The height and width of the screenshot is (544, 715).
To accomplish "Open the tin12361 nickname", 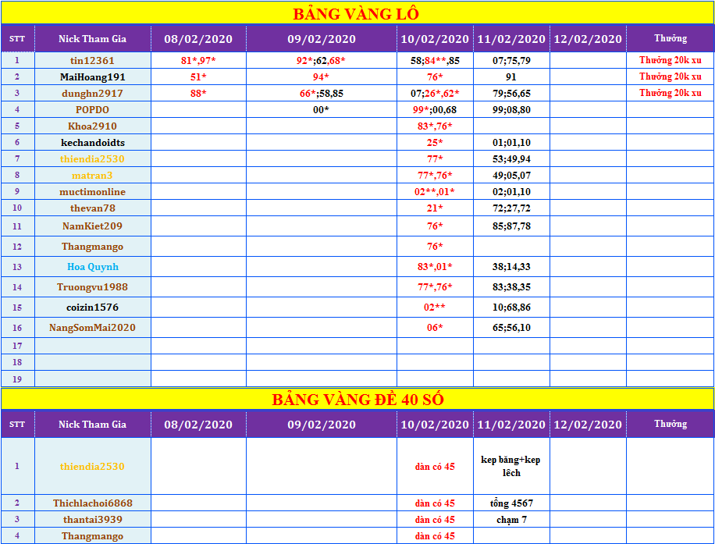I will point(92,61).
